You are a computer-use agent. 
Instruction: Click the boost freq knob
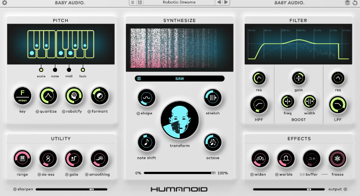click(287, 101)
